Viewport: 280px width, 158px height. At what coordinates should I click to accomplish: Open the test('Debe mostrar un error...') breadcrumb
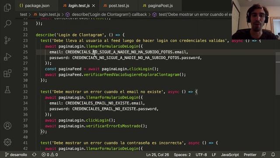click(192, 14)
